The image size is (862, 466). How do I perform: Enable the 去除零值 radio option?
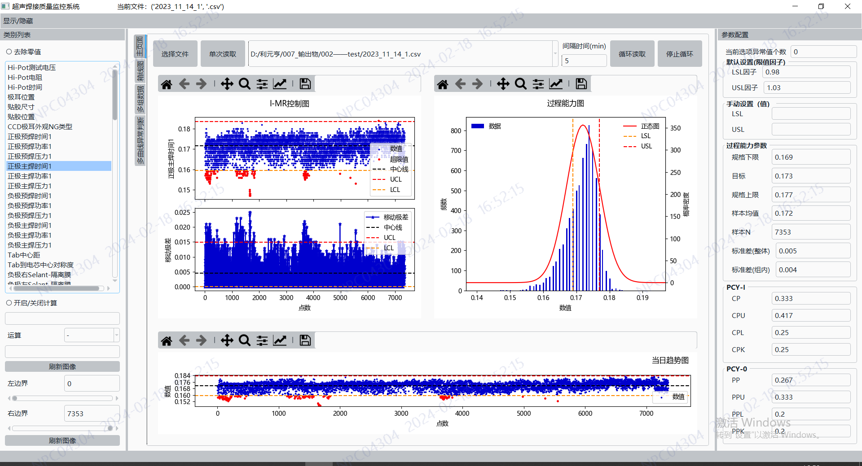click(9, 52)
